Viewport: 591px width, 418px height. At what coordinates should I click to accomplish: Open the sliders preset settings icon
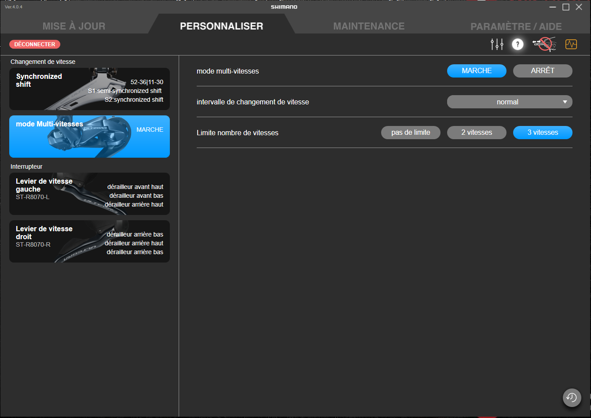pyautogui.click(x=497, y=44)
